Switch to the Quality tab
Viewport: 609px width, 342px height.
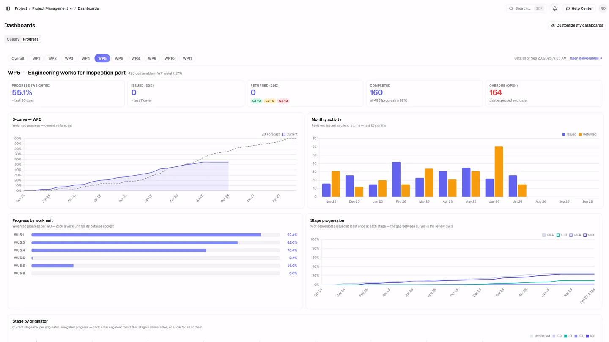click(x=13, y=39)
